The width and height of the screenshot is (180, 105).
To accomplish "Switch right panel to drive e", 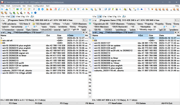I will (105, 16).
